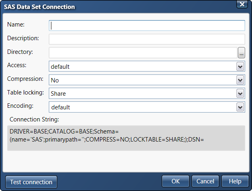
Task: Open Help for this dialog
Action: point(235,182)
